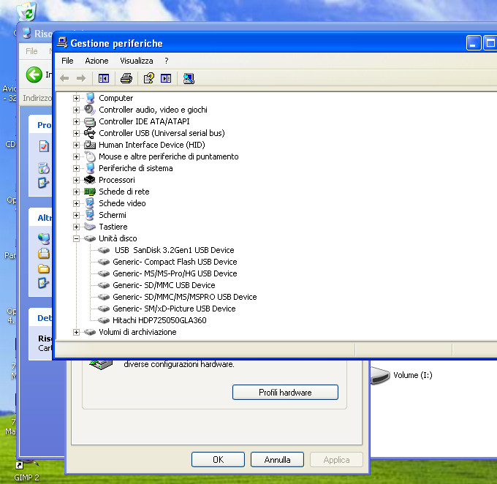The width and height of the screenshot is (497, 484).
Task: Expand the Controller USB node
Action: click(76, 133)
